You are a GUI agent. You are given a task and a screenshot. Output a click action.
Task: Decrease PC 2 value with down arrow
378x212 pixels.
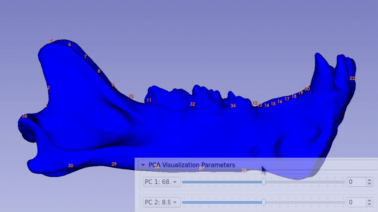tap(369, 204)
